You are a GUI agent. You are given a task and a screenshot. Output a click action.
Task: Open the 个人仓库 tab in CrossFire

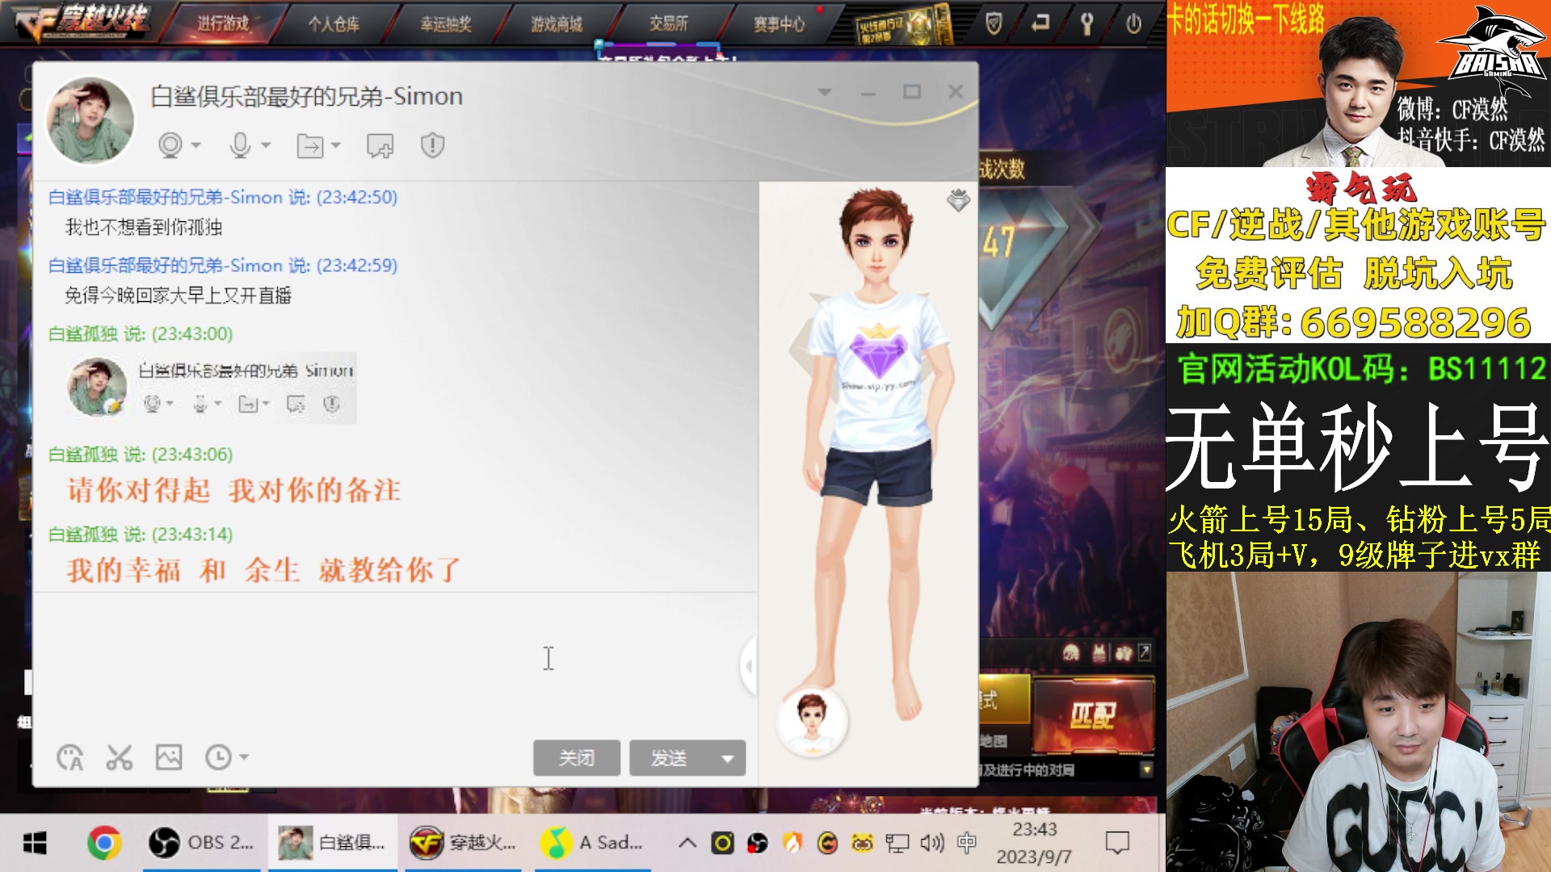334,23
